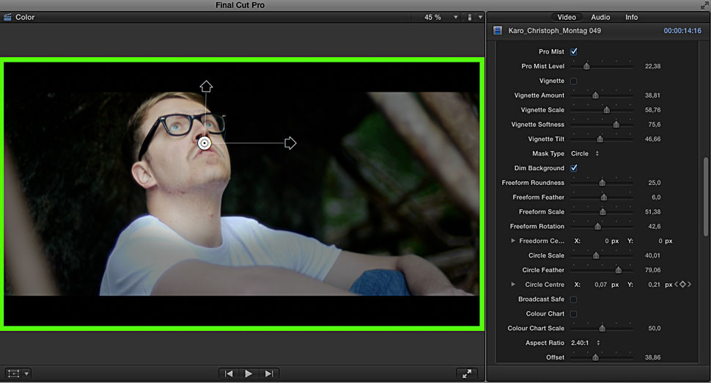This screenshot has height=383, width=711.
Task: Jump to previous edit point button
Action: (229, 373)
